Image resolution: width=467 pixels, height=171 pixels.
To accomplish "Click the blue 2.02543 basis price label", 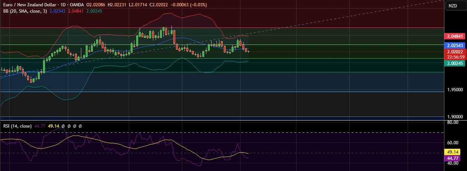I will pos(454,45).
